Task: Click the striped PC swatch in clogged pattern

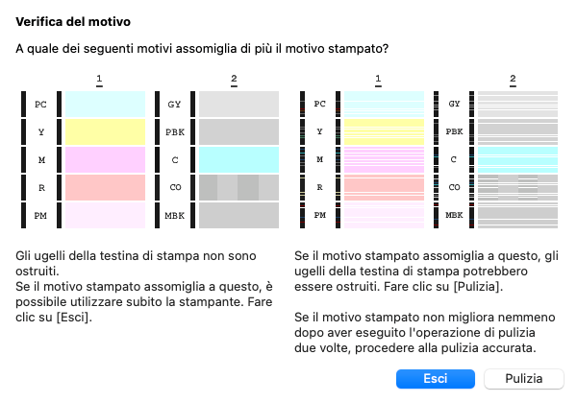Action: 383,103
